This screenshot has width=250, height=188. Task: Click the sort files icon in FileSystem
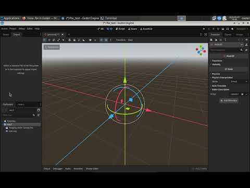click(39, 115)
